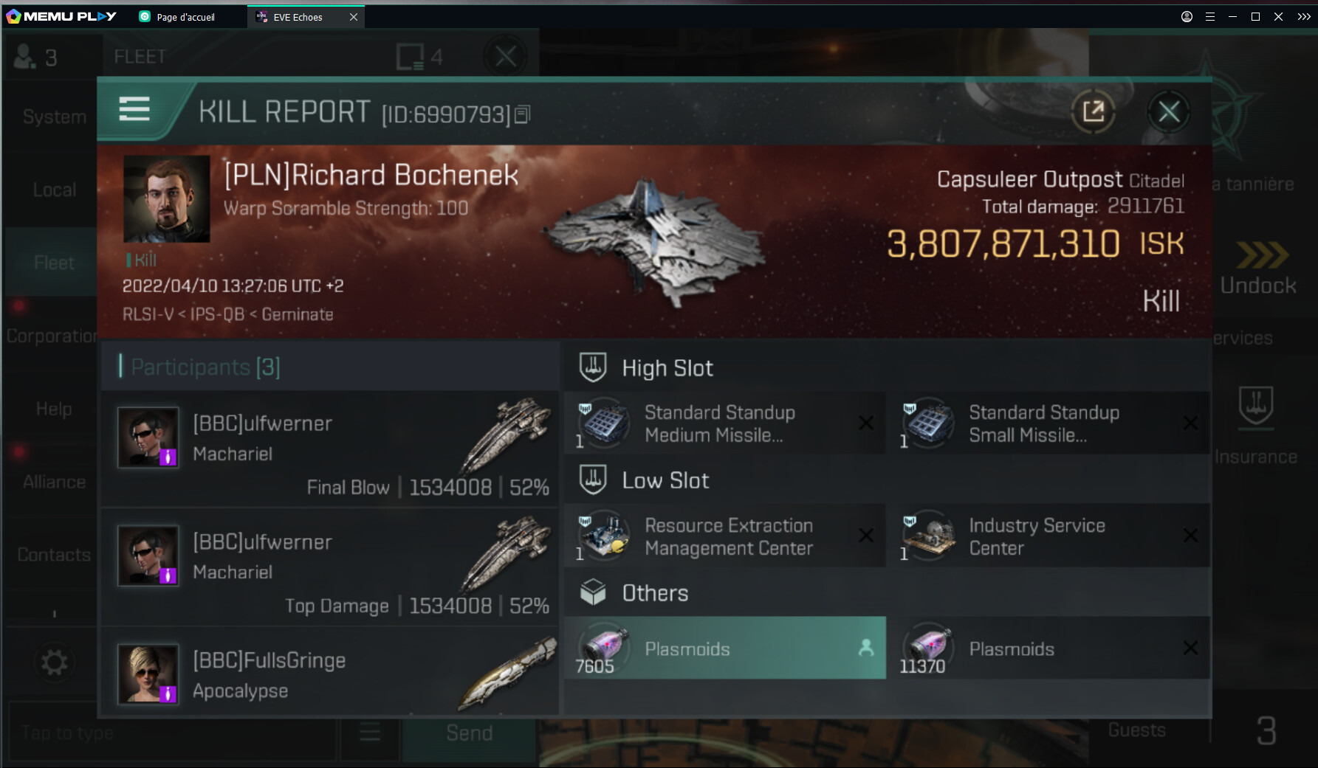Share the kill report externally

1093,112
